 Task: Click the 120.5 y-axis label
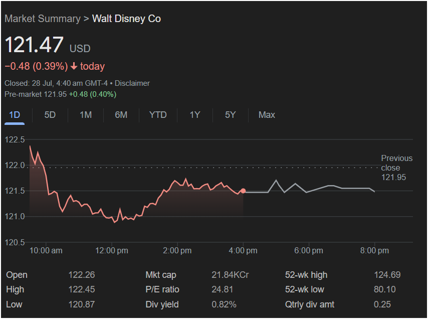[15, 242]
